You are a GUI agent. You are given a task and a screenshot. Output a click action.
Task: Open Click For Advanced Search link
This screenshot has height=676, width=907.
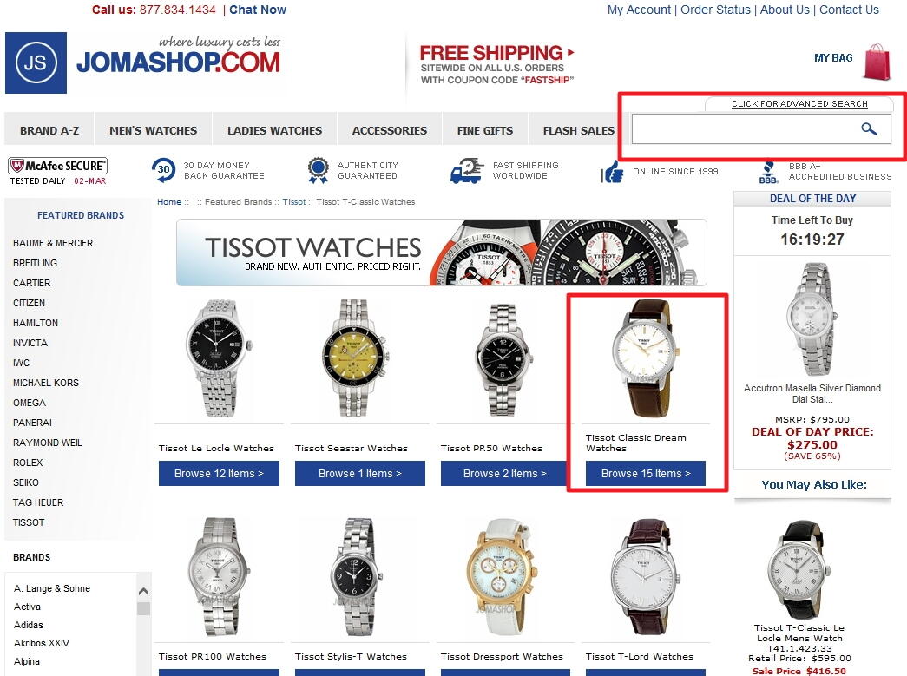(x=799, y=103)
